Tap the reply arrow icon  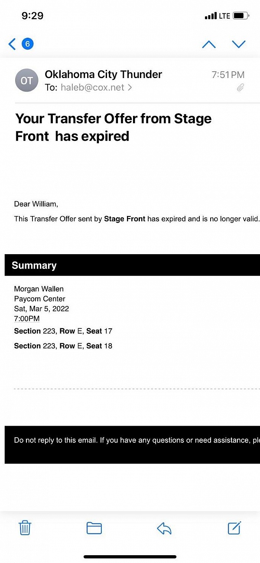coord(164,528)
